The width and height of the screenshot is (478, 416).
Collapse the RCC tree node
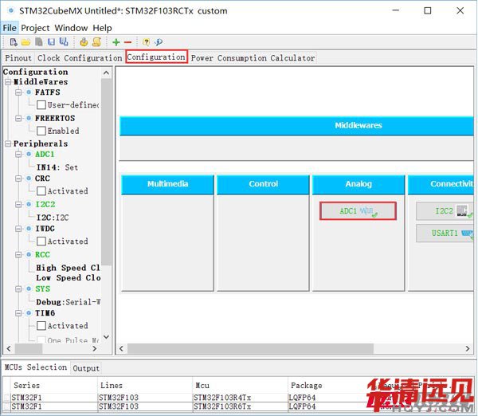[18, 254]
